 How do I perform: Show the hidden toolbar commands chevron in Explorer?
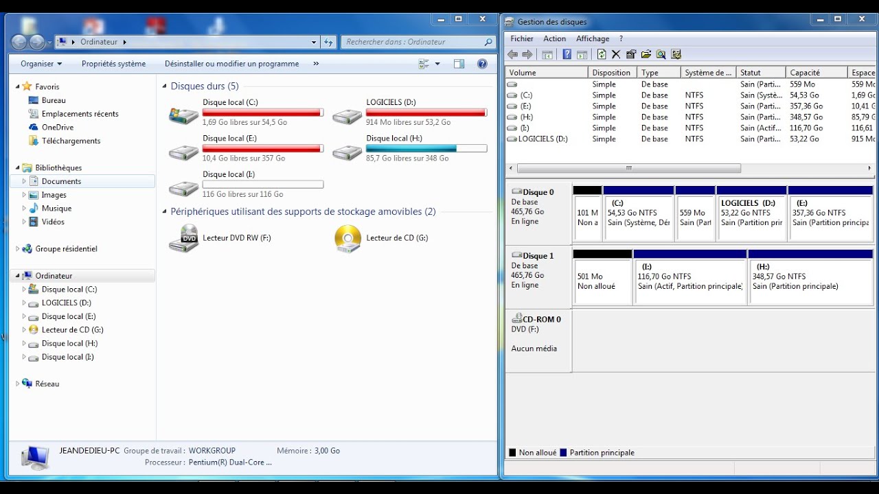pos(316,64)
